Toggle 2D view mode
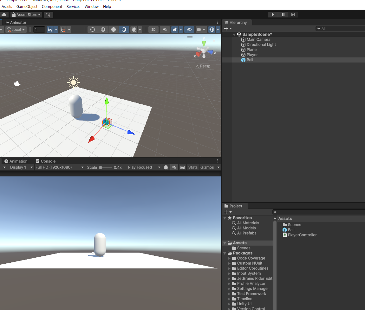Viewport: 365px width, 310px height. click(153, 30)
